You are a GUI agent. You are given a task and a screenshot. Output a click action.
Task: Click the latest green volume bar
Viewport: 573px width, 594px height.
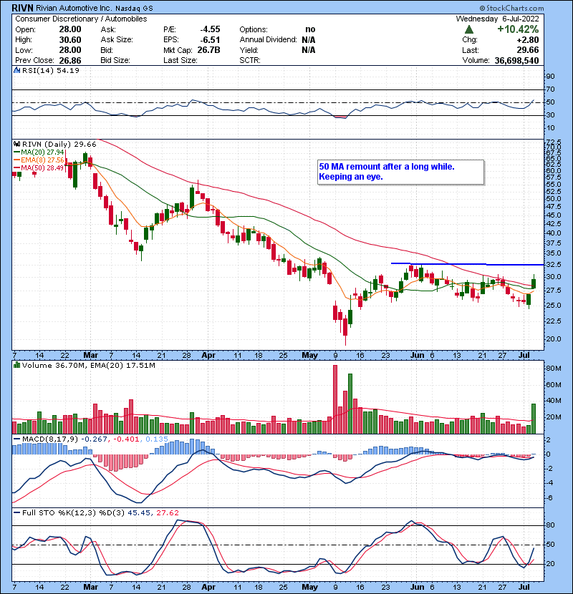pyautogui.click(x=534, y=419)
